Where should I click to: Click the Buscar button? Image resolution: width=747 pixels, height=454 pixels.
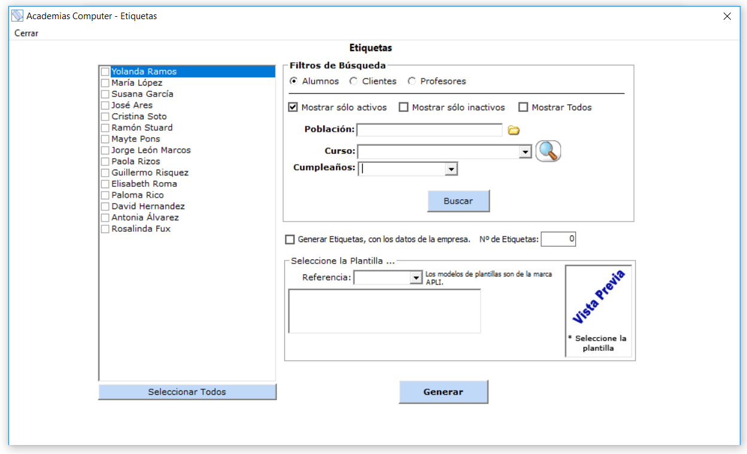(458, 201)
